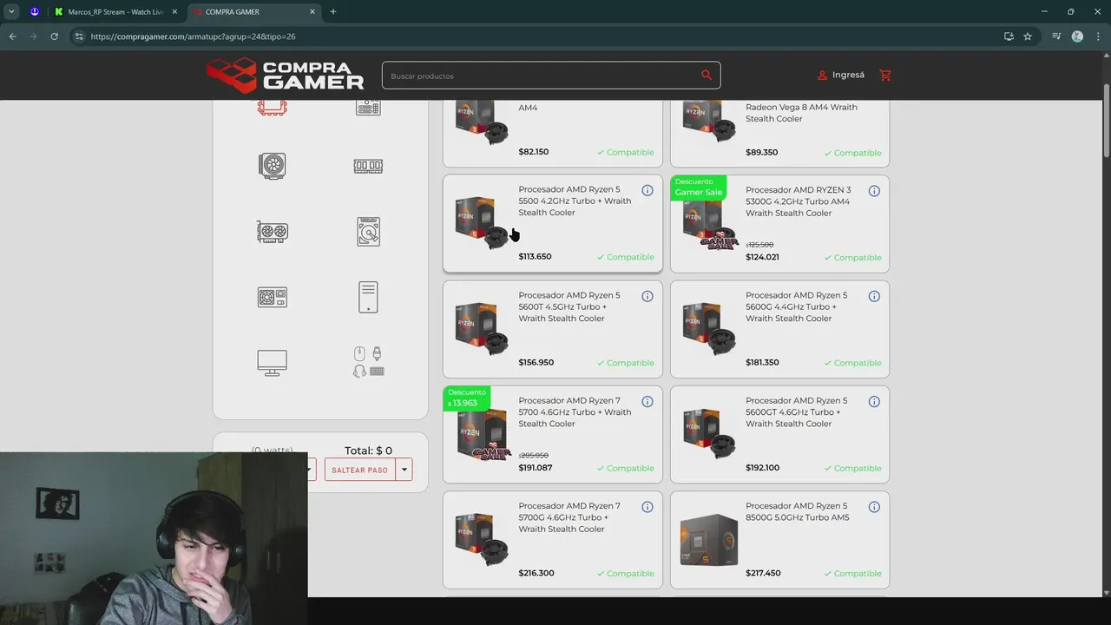The height and width of the screenshot is (625, 1111).
Task: Show info for Ryzen 7 5700G
Action: pyautogui.click(x=648, y=507)
